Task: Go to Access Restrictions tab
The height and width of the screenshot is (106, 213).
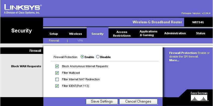Action: pos(122,34)
